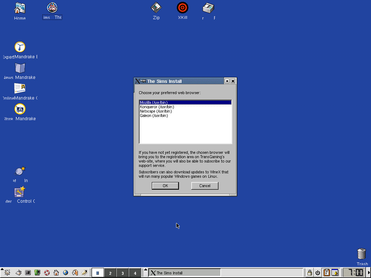Launch the Konqueror globe icon

tap(66, 273)
